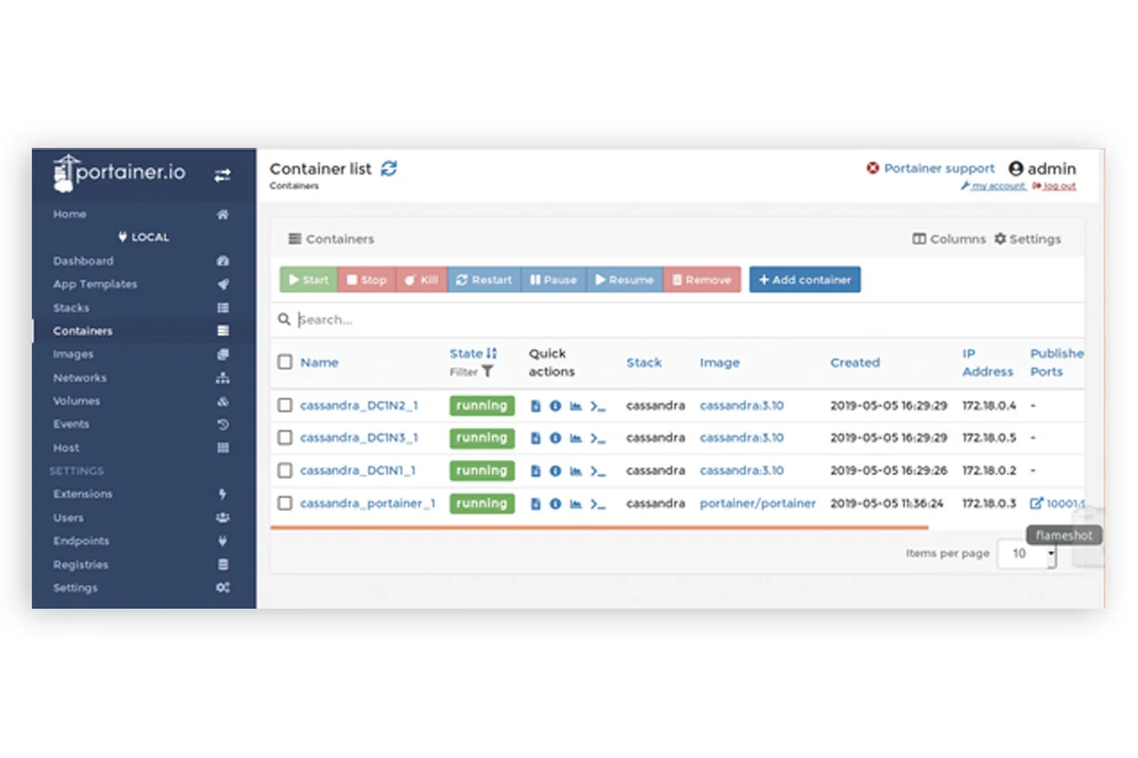1138x758 pixels.
Task: Open my account link
Action: tap(993, 186)
